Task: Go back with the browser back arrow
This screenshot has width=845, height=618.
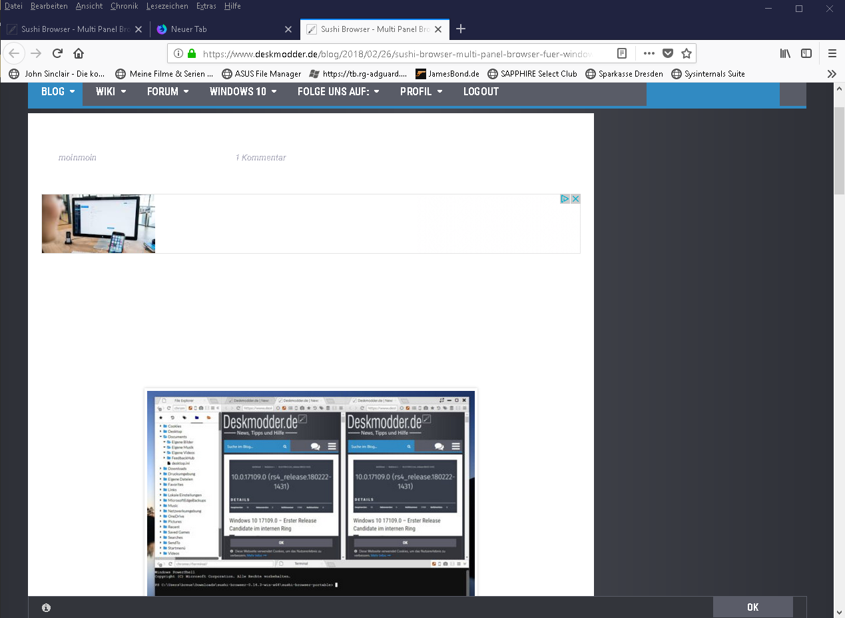Action: (14, 53)
